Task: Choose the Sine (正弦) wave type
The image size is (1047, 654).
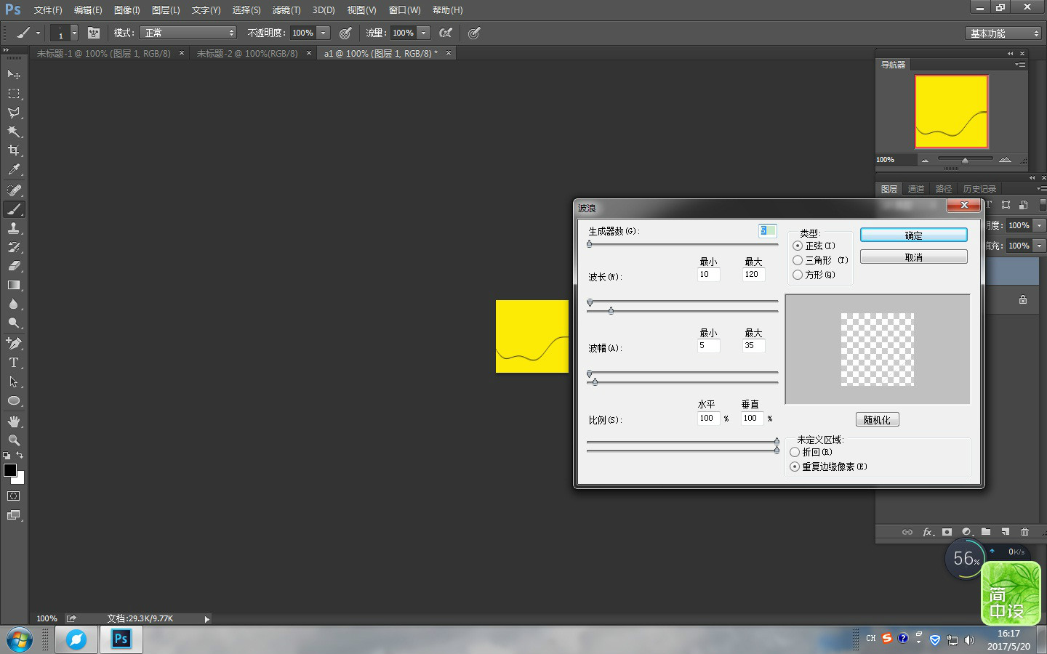Action: click(x=798, y=246)
